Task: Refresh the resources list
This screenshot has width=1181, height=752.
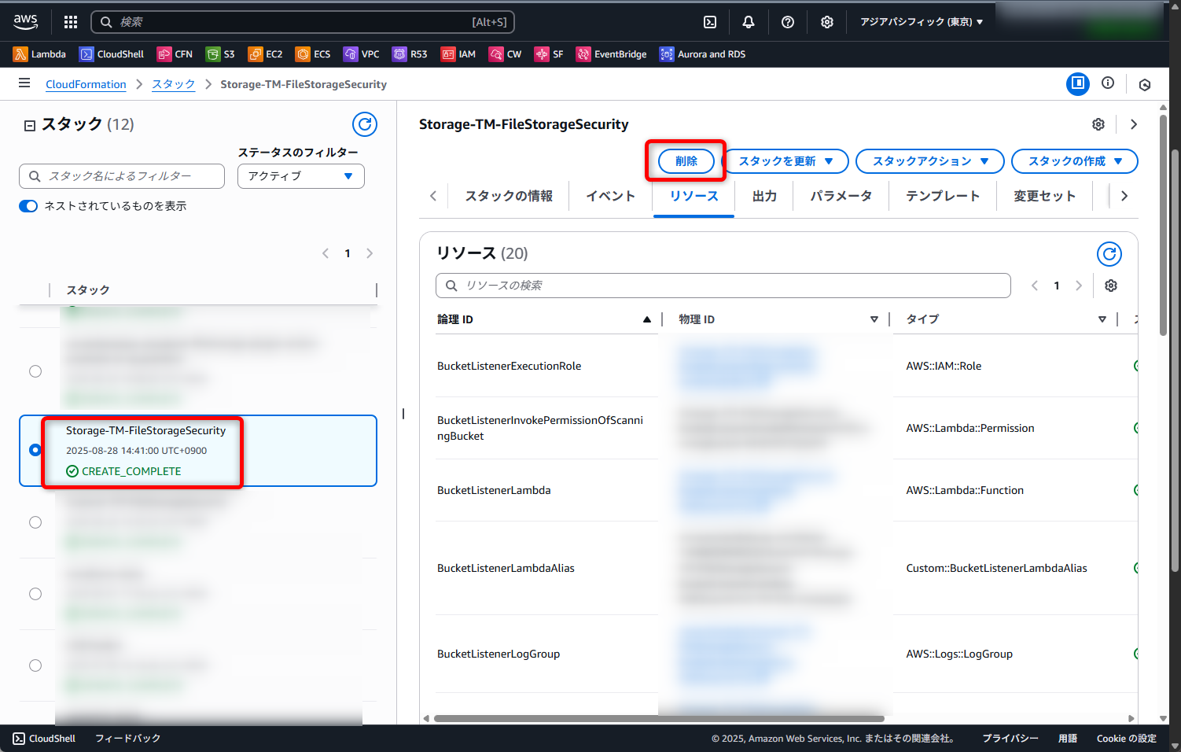Action: point(1109,254)
